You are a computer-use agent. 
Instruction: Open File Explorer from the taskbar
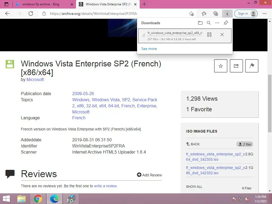22,199
